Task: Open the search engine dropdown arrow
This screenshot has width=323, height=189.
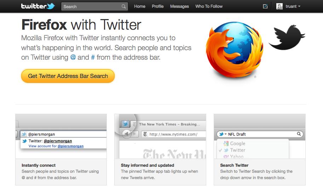Action: [226, 134]
